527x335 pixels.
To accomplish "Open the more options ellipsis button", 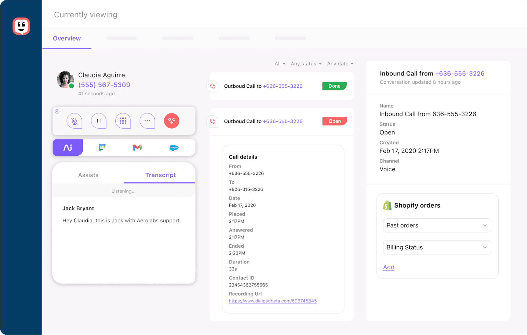I will [147, 121].
